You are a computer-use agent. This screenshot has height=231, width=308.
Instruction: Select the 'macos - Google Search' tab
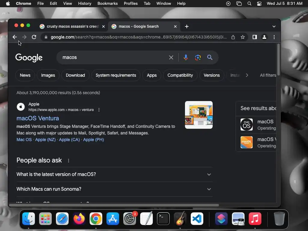pos(143,26)
